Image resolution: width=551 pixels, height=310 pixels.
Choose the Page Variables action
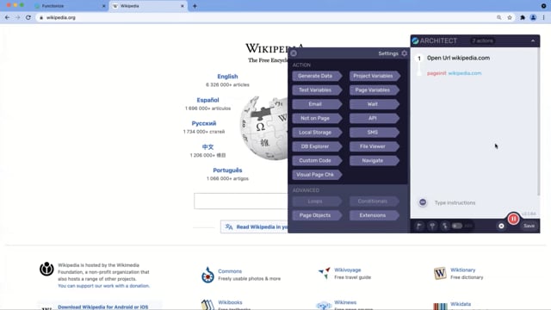point(375,90)
